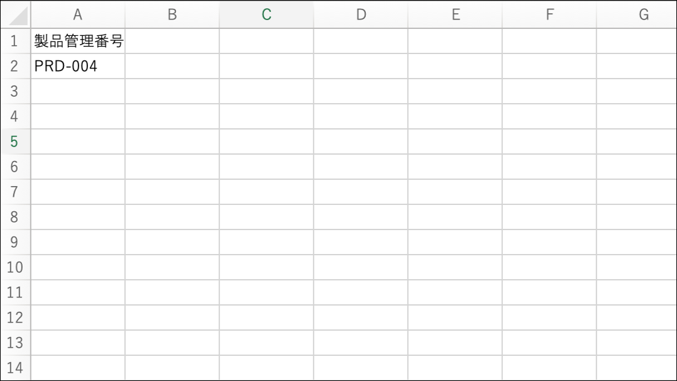The width and height of the screenshot is (677, 381).
Task: Select cell A2 containing PRD-004
Action: click(78, 67)
